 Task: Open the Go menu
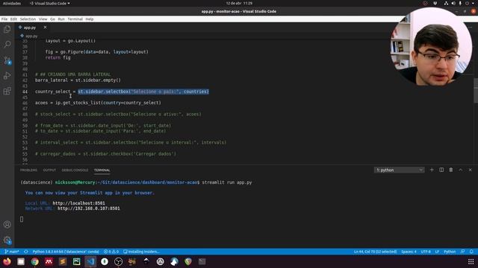[52, 19]
